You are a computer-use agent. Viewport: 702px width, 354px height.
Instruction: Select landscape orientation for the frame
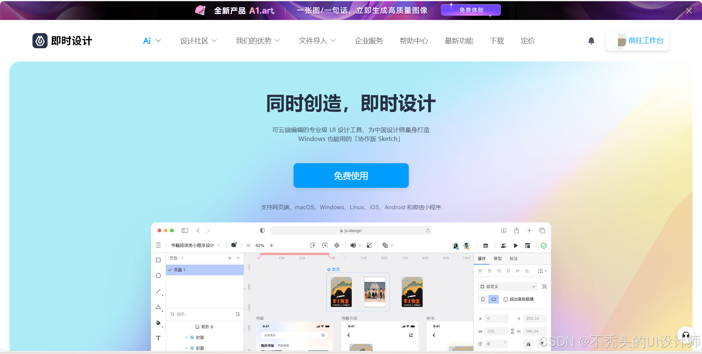(494, 299)
